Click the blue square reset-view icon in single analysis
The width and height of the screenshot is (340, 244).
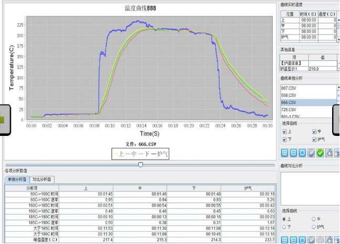tap(302, 153)
